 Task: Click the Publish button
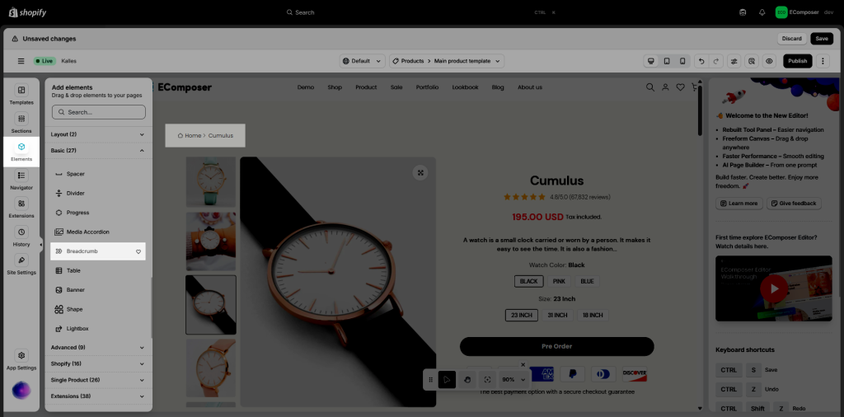(797, 61)
